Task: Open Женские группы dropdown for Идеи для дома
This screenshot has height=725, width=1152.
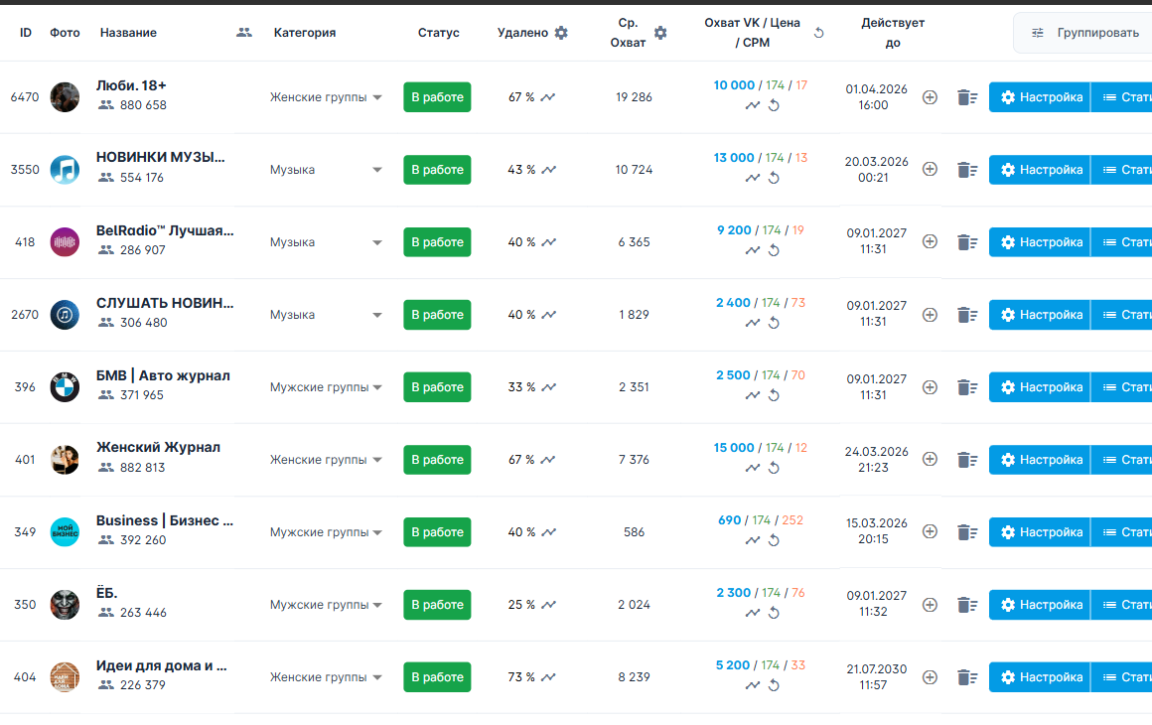Action: [377, 677]
